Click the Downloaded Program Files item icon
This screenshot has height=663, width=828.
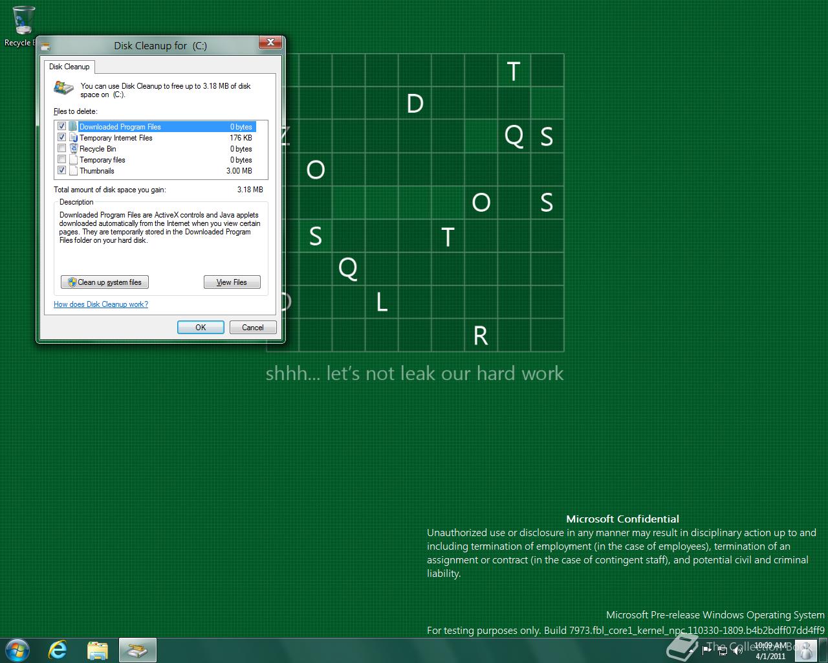(x=73, y=126)
